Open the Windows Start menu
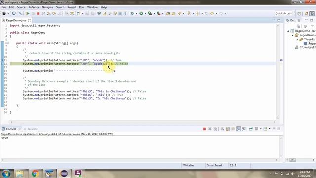The width and height of the screenshot is (316, 178). 6,174
